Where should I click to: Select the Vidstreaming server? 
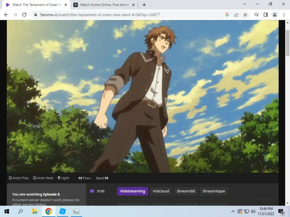point(133,191)
